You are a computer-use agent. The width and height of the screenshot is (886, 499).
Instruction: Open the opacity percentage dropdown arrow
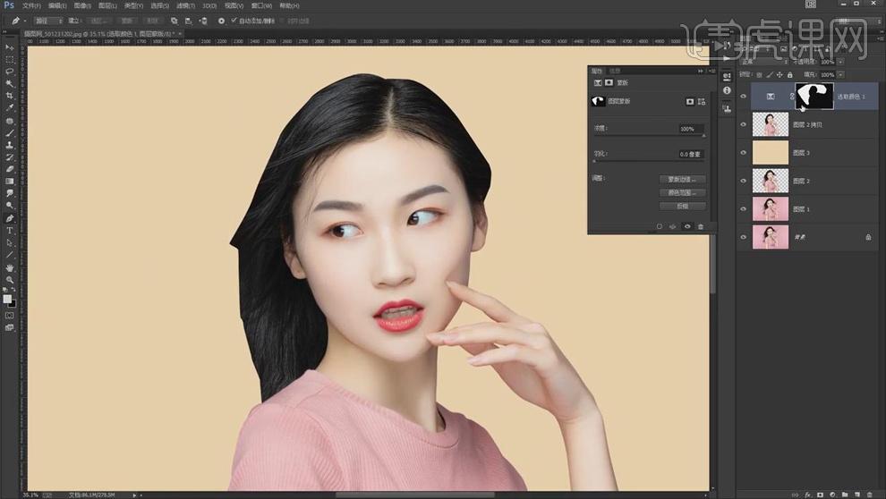pos(840,62)
